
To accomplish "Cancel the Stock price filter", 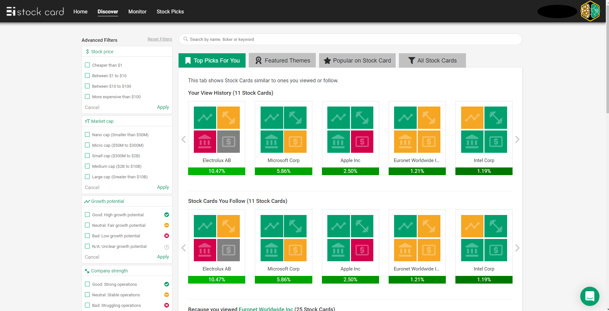I will pos(92,107).
